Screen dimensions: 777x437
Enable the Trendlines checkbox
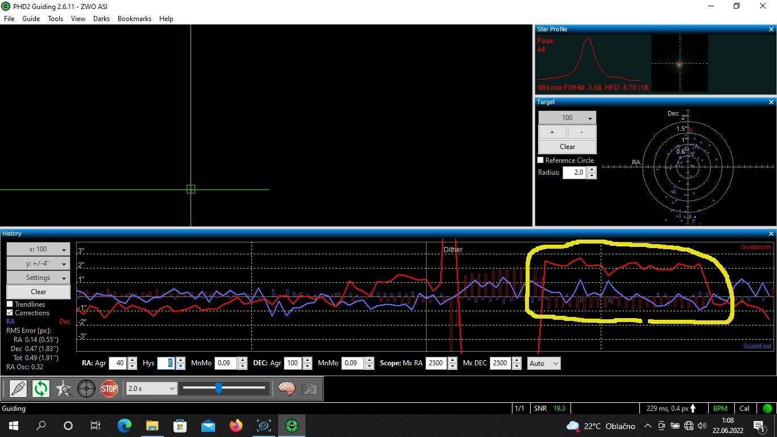click(x=10, y=304)
